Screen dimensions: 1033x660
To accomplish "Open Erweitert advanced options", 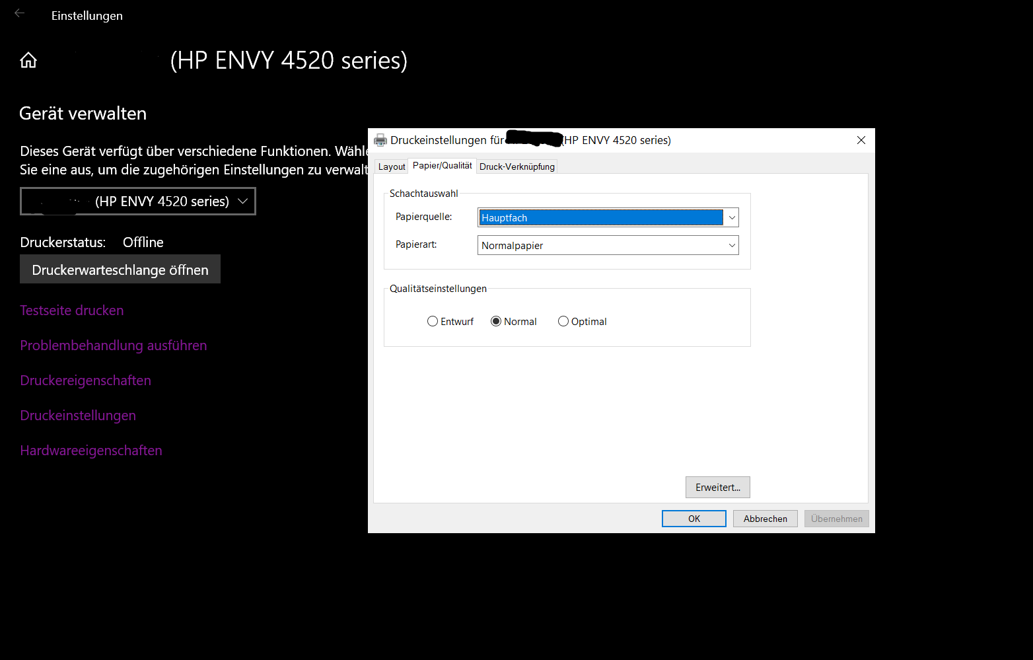I will [x=718, y=488].
